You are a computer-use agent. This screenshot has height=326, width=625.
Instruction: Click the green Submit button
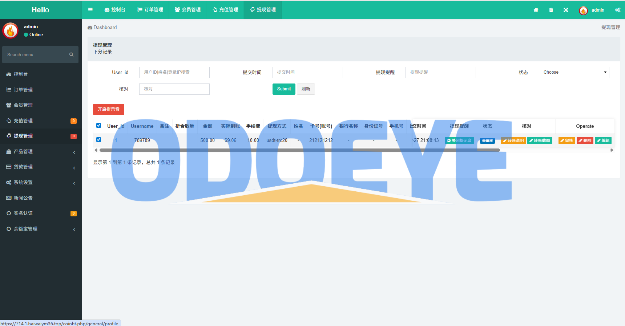284,89
